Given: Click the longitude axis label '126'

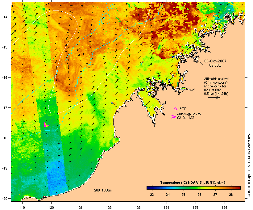Looking at the screenshot, I should tap(225, 208).
